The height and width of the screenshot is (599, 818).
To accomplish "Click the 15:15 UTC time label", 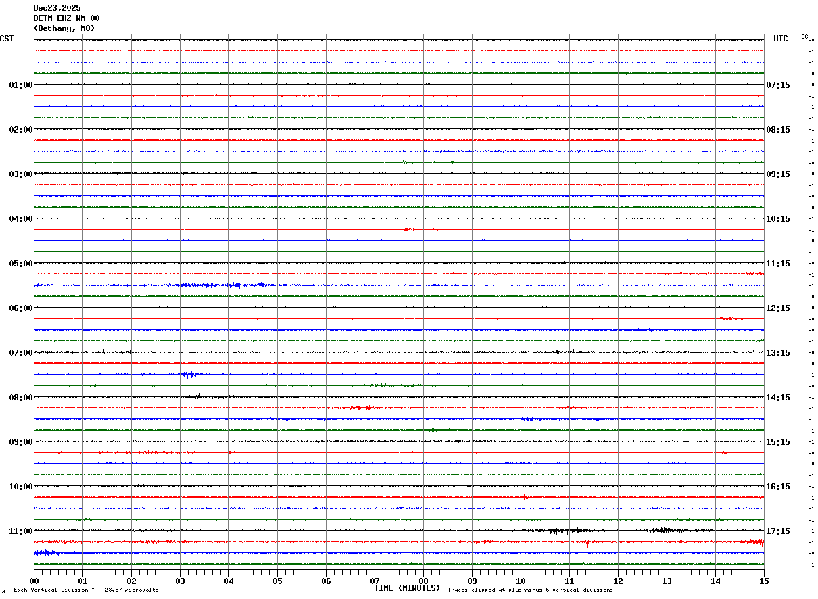I will click(777, 442).
